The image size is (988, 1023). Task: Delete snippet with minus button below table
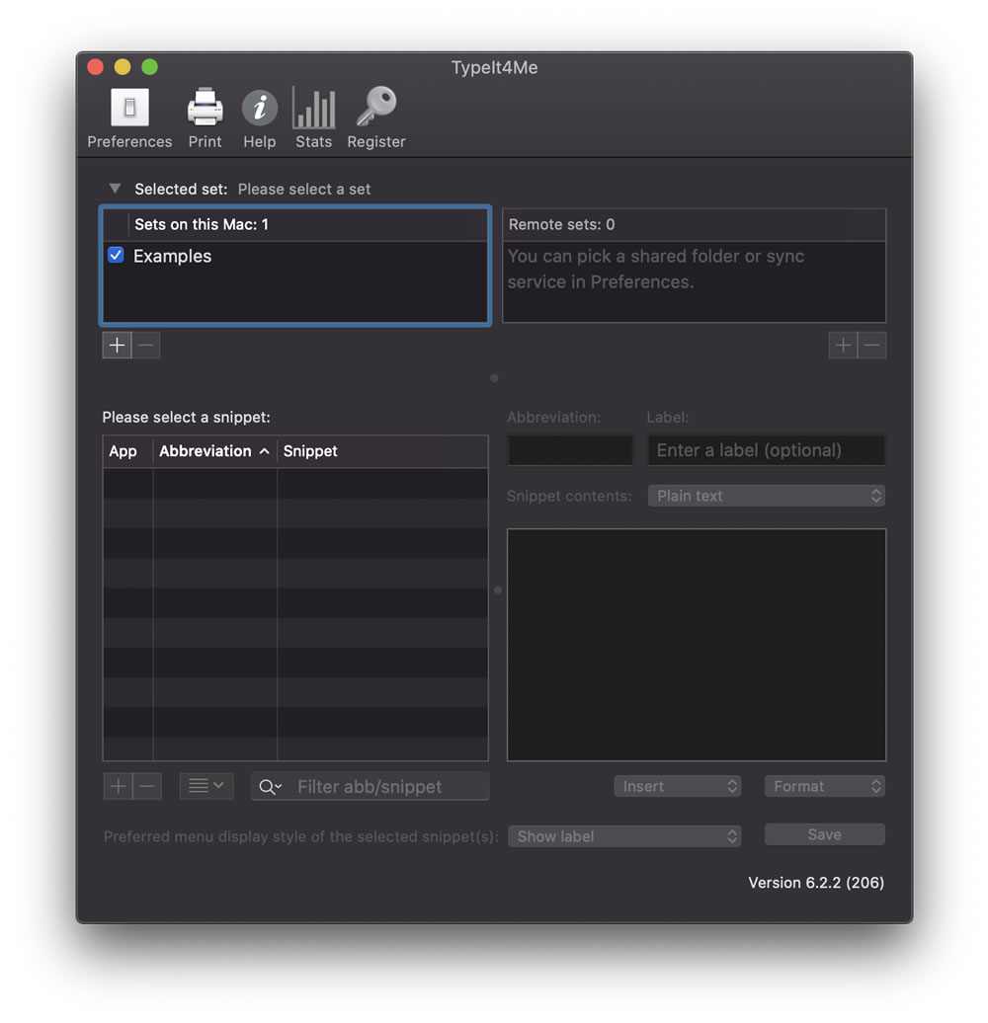147,786
